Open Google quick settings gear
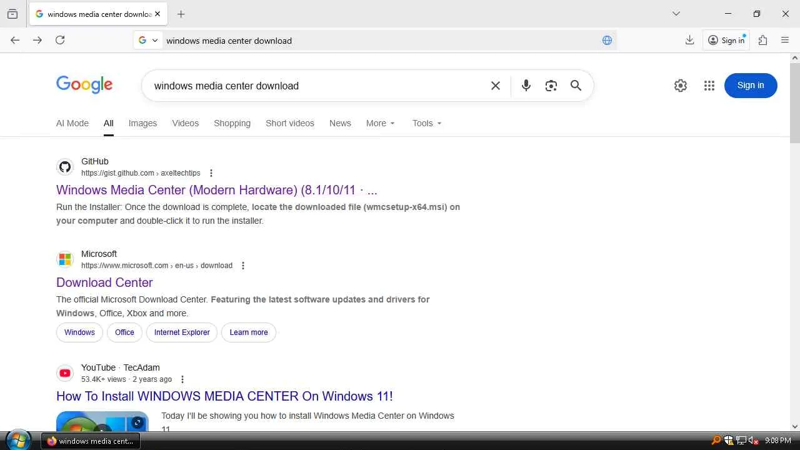 tap(681, 86)
